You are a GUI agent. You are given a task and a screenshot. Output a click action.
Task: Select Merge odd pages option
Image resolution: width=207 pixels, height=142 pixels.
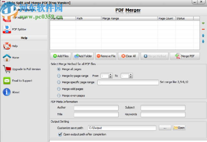tap(59, 89)
